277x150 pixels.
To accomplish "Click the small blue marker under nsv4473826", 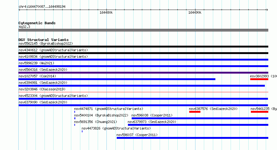I will click(x=82, y=131).
